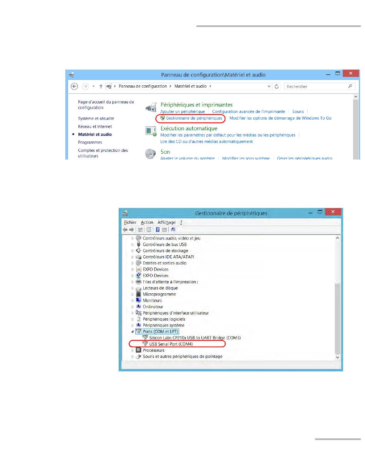Click the scan for hardware changes toolbar icon
The width and height of the screenshot is (365, 454).
(173, 229)
